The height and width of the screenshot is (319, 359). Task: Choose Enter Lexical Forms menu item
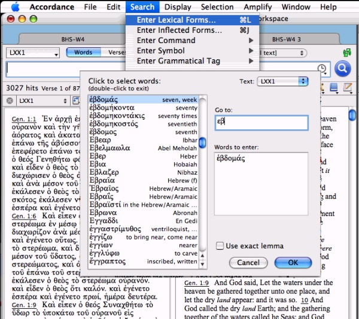point(192,20)
